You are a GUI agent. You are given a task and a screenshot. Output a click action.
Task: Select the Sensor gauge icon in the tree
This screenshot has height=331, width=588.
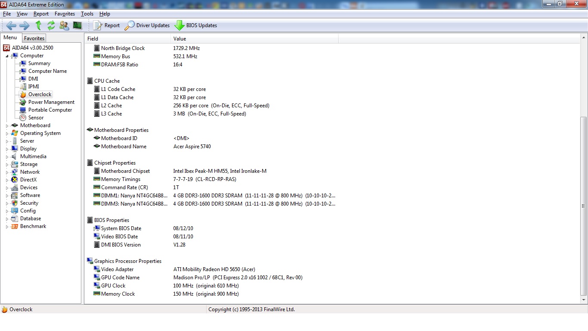[x=23, y=118]
